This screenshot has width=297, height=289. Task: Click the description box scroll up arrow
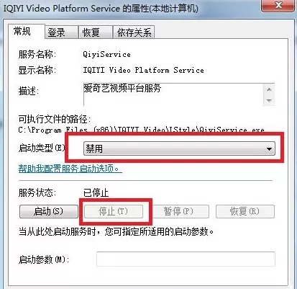[269, 89]
